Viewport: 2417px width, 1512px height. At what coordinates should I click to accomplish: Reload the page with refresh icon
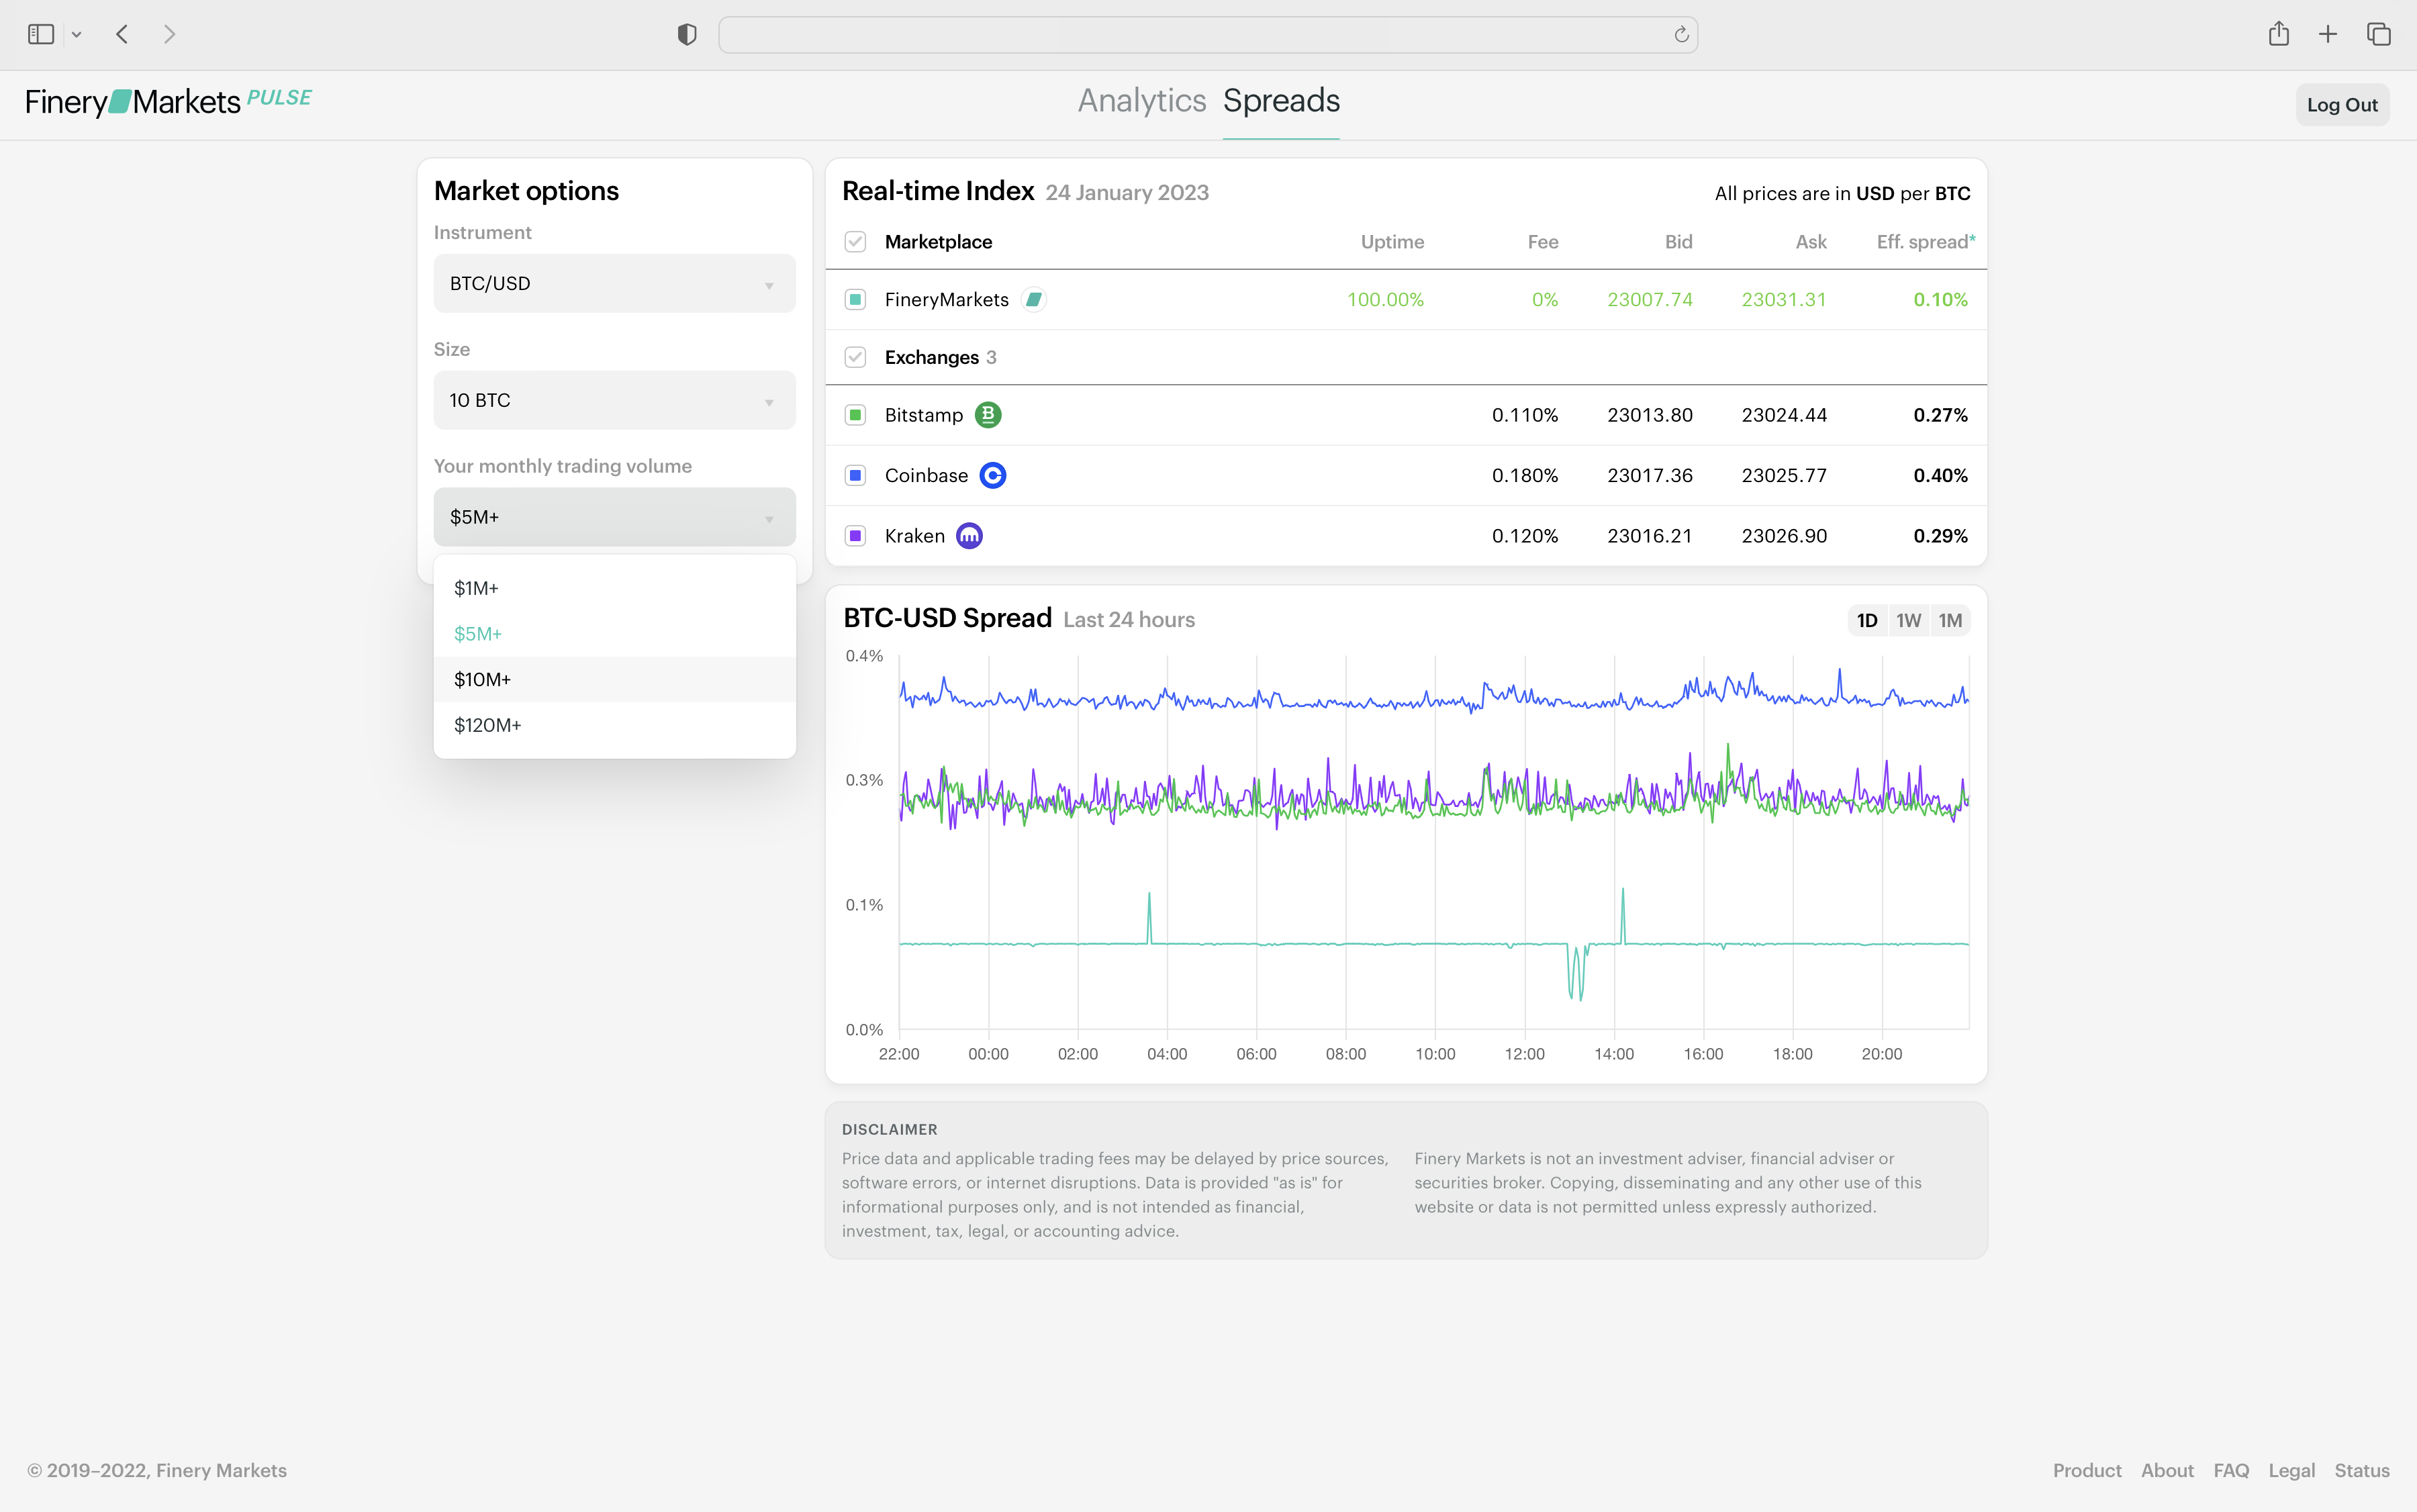pos(1681,35)
